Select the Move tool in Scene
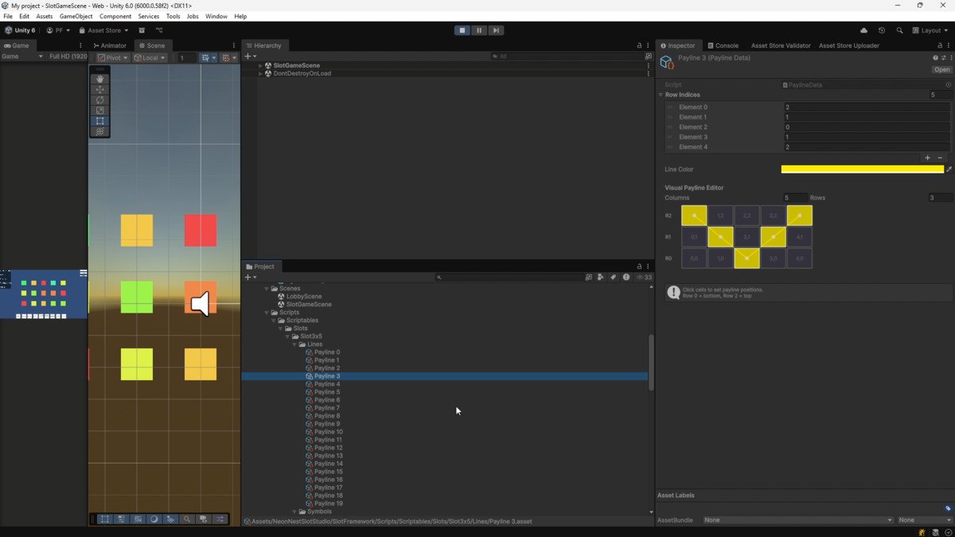 pyautogui.click(x=99, y=89)
